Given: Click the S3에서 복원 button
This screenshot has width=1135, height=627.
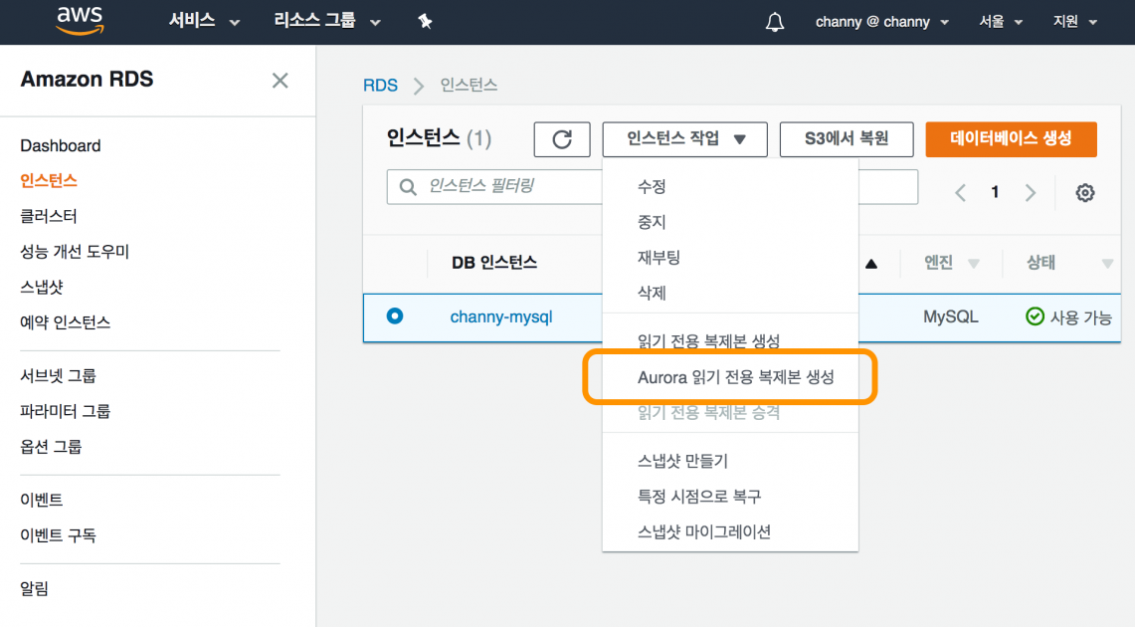Looking at the screenshot, I should click(x=847, y=139).
